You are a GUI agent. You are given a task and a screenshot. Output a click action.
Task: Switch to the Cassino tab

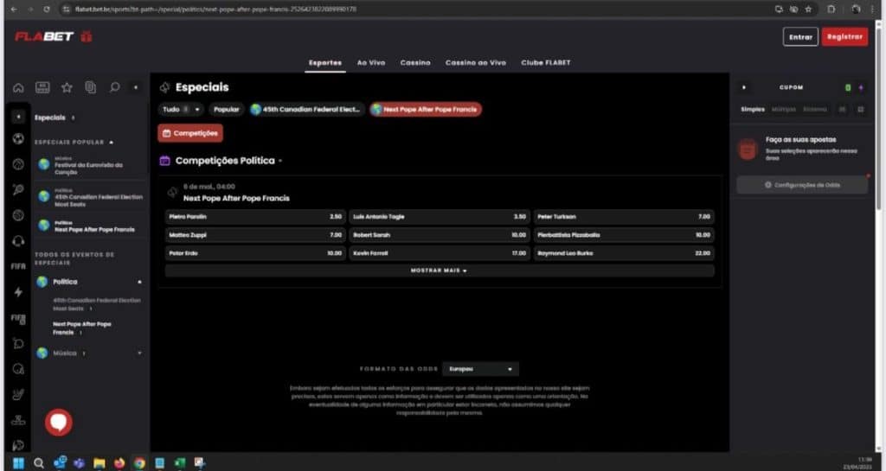pos(416,63)
